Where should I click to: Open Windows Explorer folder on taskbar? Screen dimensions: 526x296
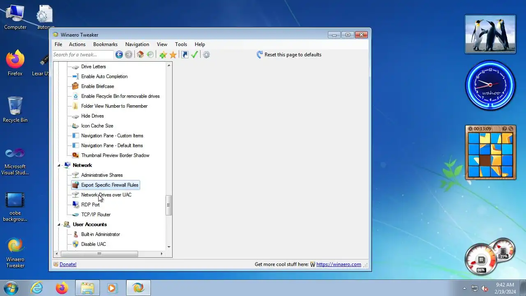[88, 288]
